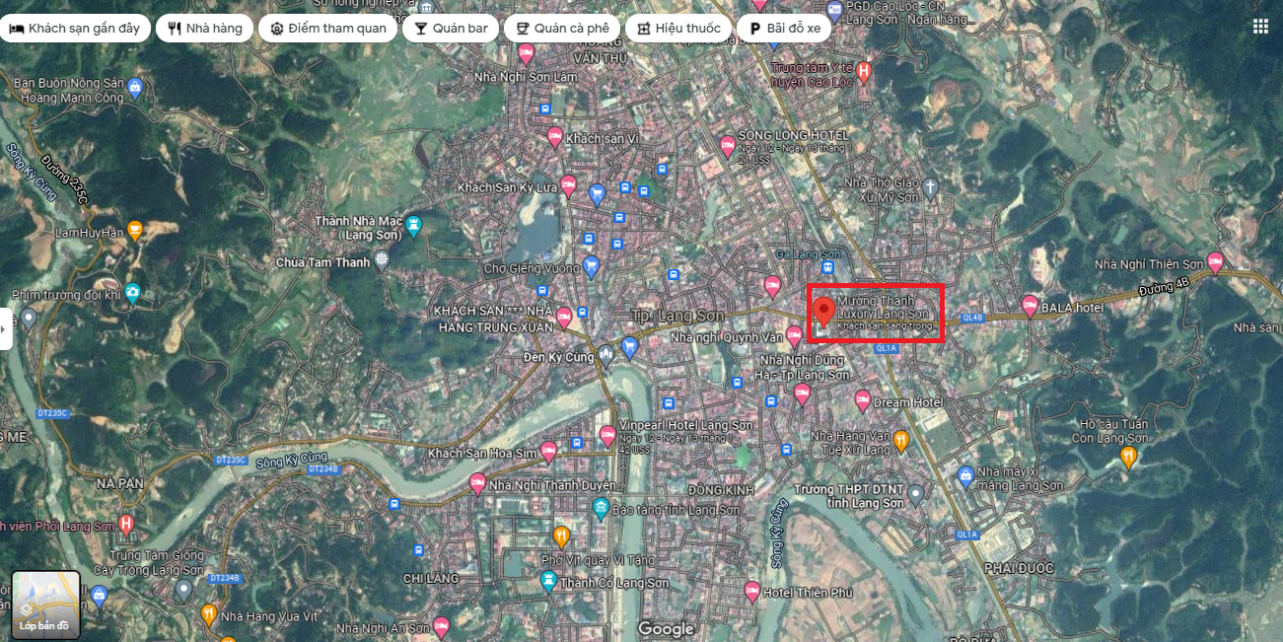Viewport: 1283px width, 642px height.
Task: Open the Nhà Hàng Vua Vịt restaurant pin
Action: point(209,614)
